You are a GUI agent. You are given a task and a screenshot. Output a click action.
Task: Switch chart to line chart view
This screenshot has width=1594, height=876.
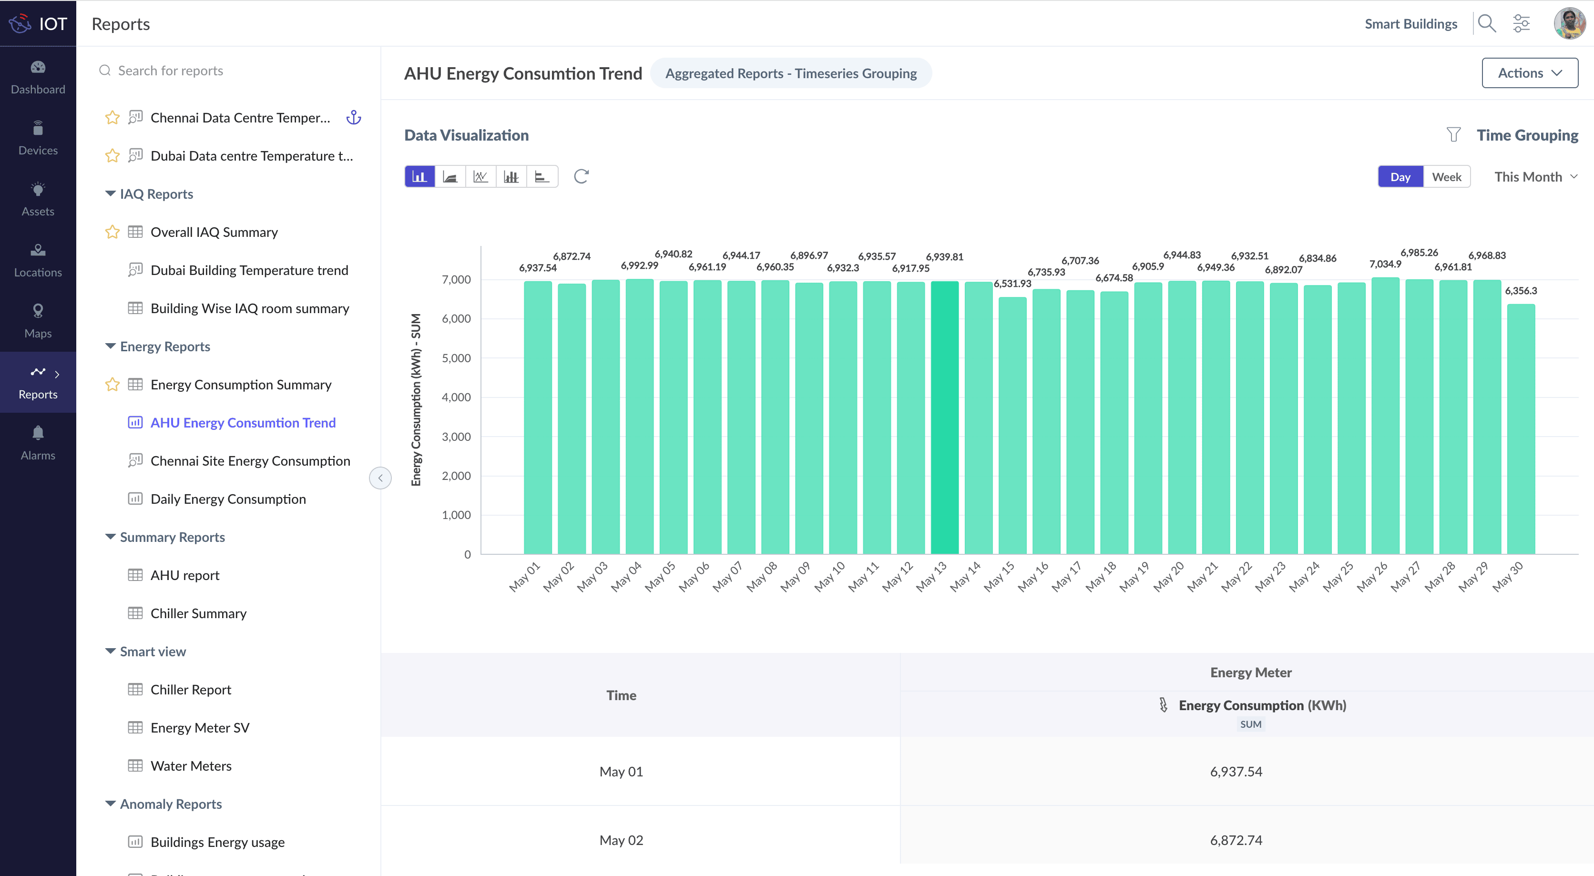(x=480, y=177)
